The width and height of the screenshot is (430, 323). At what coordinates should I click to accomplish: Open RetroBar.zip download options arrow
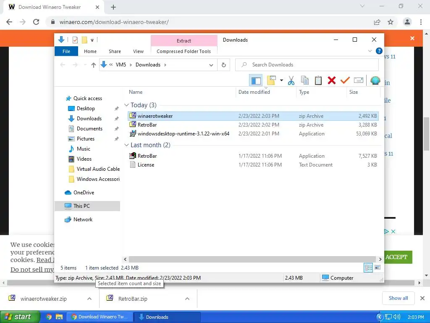[187, 299]
